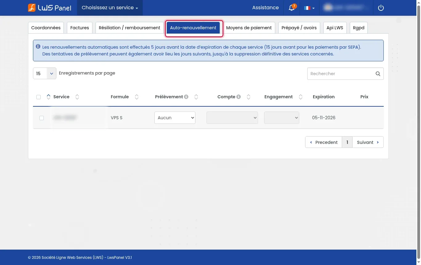Open the Aucun prélèvement dropdown

(x=175, y=118)
